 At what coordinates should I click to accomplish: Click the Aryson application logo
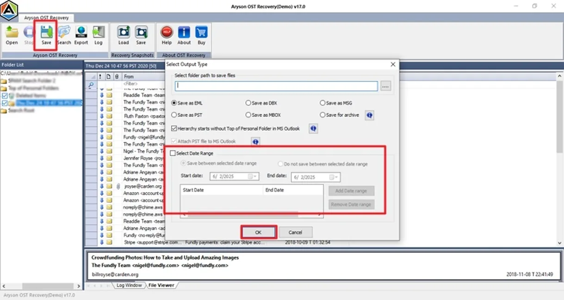point(9,11)
